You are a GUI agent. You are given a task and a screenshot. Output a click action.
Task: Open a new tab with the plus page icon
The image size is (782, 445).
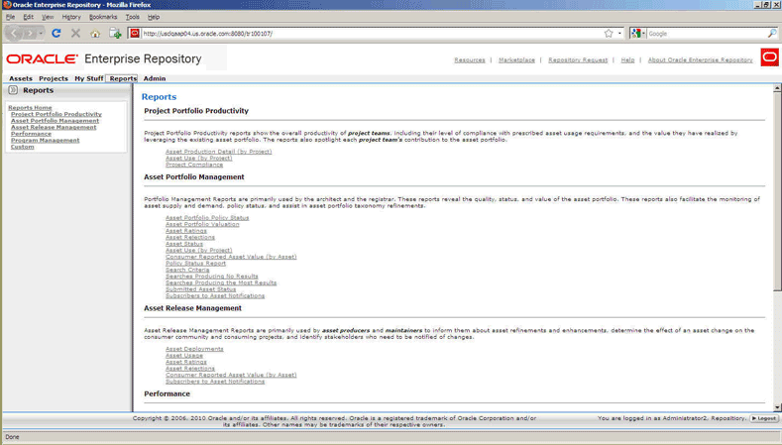(x=115, y=34)
